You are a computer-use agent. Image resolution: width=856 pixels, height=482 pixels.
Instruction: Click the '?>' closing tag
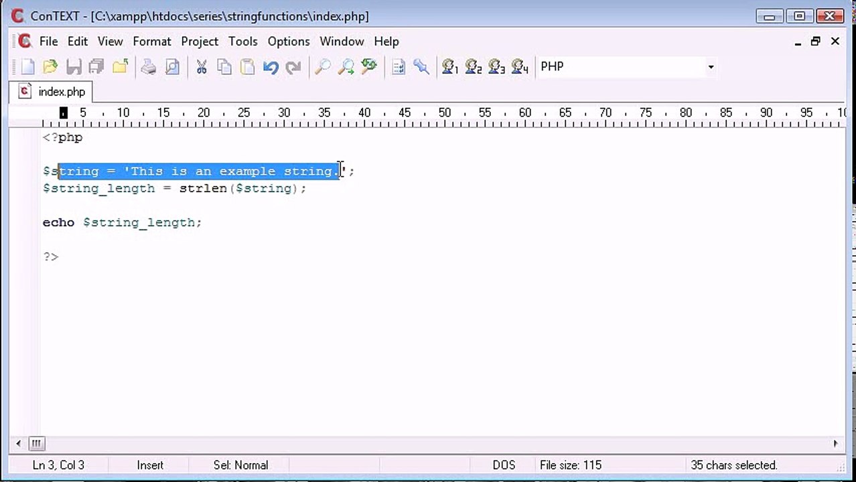click(x=51, y=256)
